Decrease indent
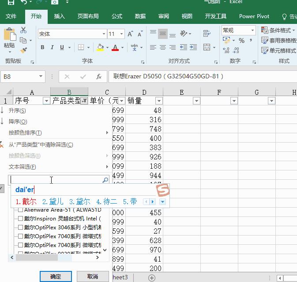 point(183,47)
